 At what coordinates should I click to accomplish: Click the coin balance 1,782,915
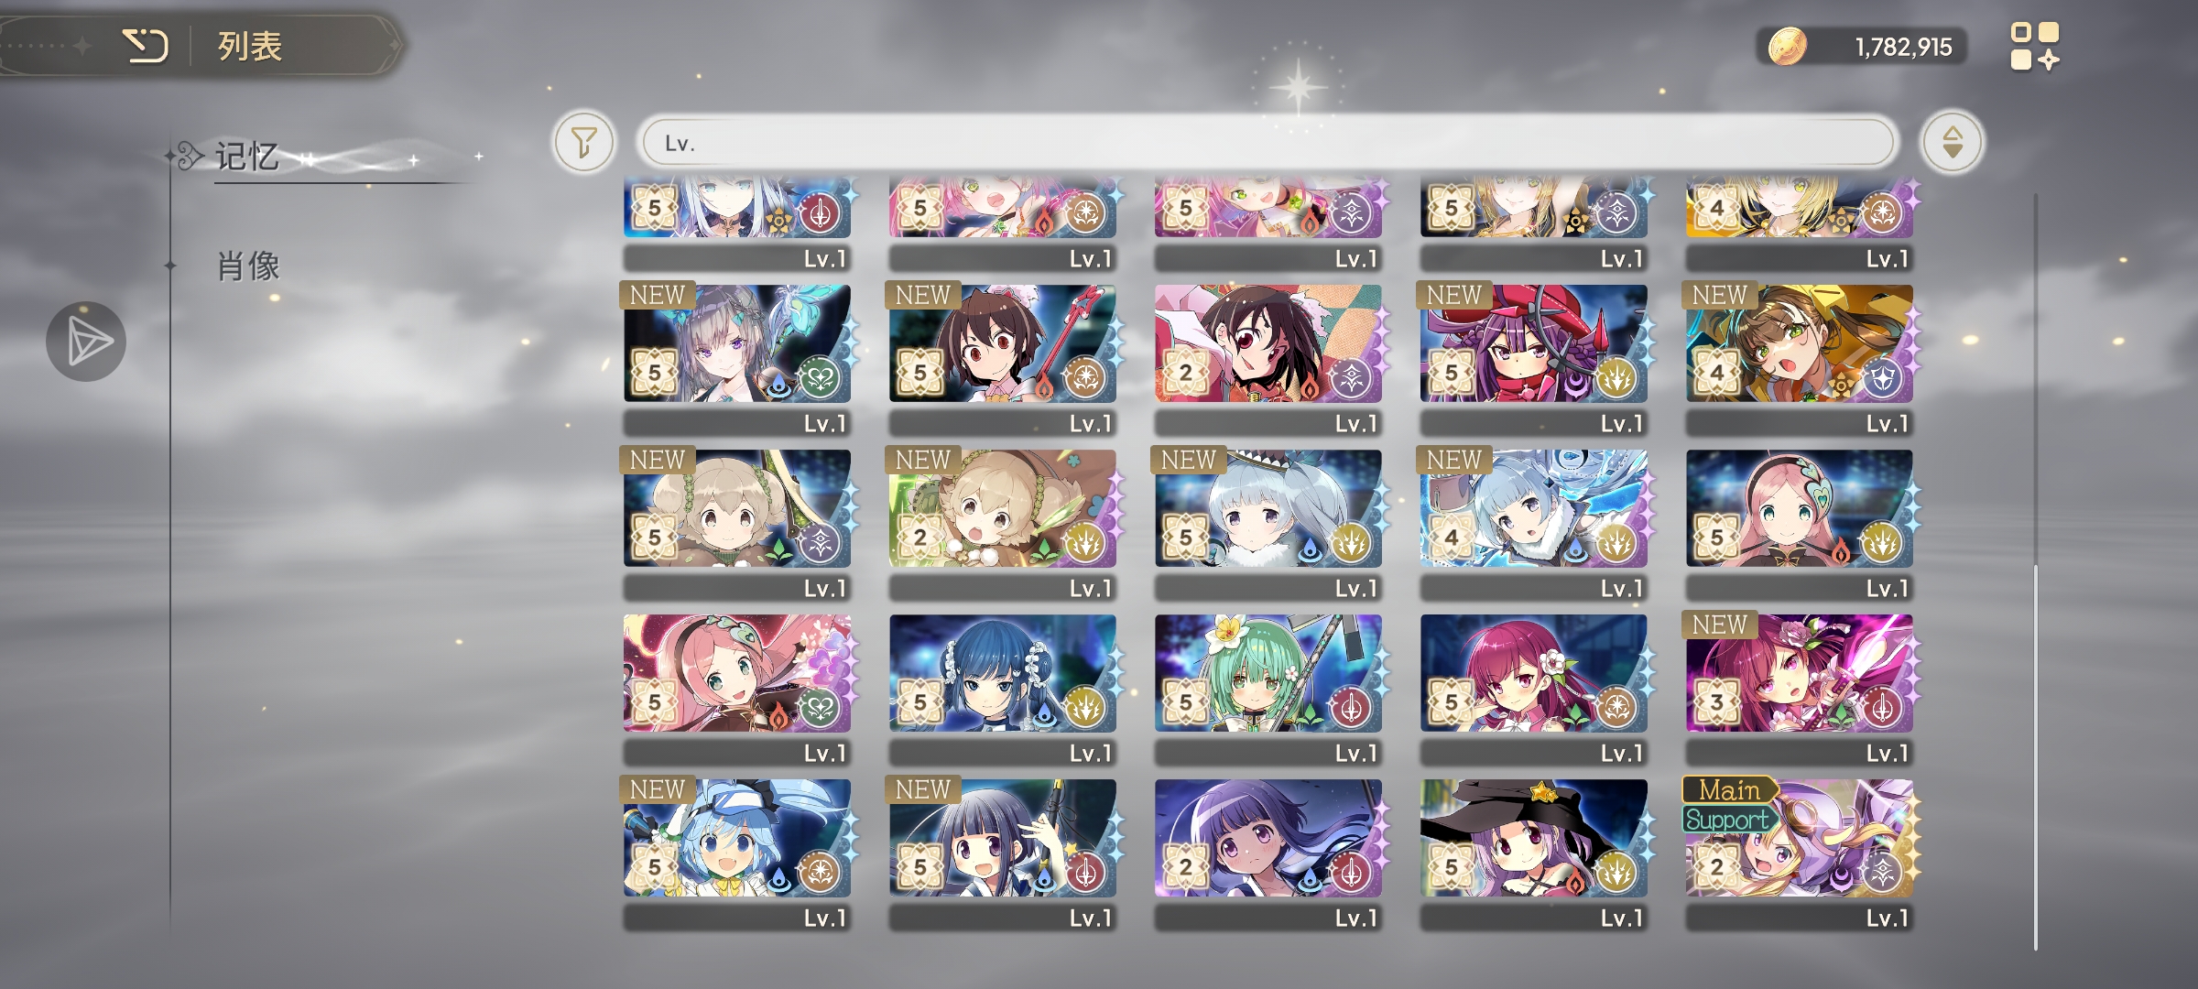click(x=1903, y=47)
